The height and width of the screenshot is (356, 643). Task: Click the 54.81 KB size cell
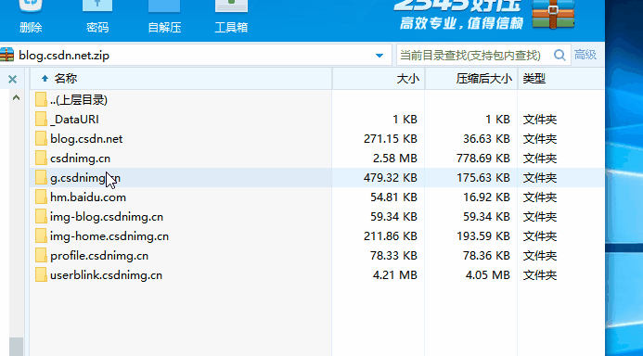click(x=393, y=197)
